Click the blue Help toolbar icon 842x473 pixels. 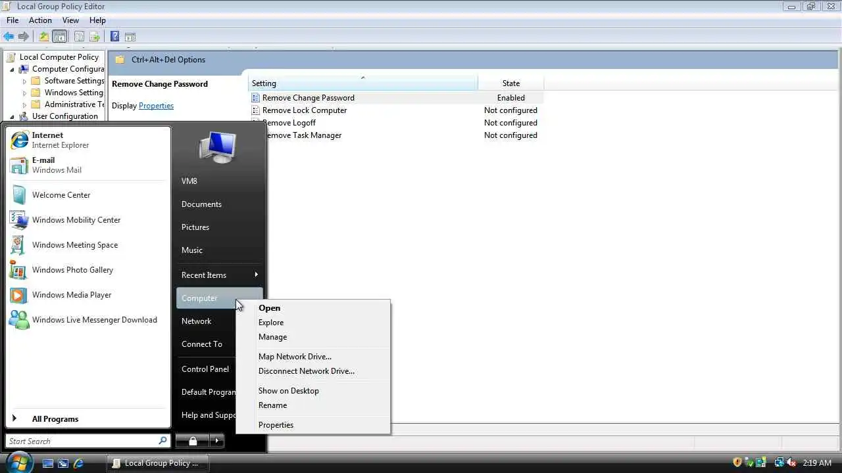114,37
